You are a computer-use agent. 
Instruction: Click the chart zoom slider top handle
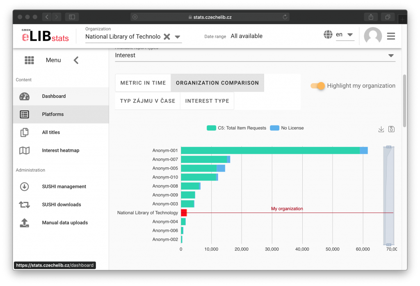coord(389,147)
